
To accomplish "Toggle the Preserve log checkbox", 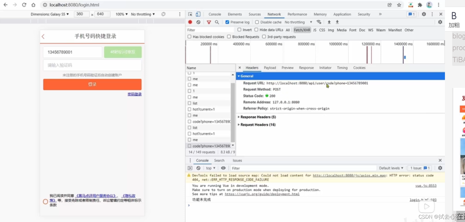I will tap(227, 22).
